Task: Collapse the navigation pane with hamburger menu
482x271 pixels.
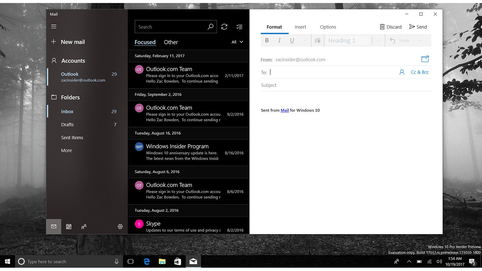Action: pos(53,26)
